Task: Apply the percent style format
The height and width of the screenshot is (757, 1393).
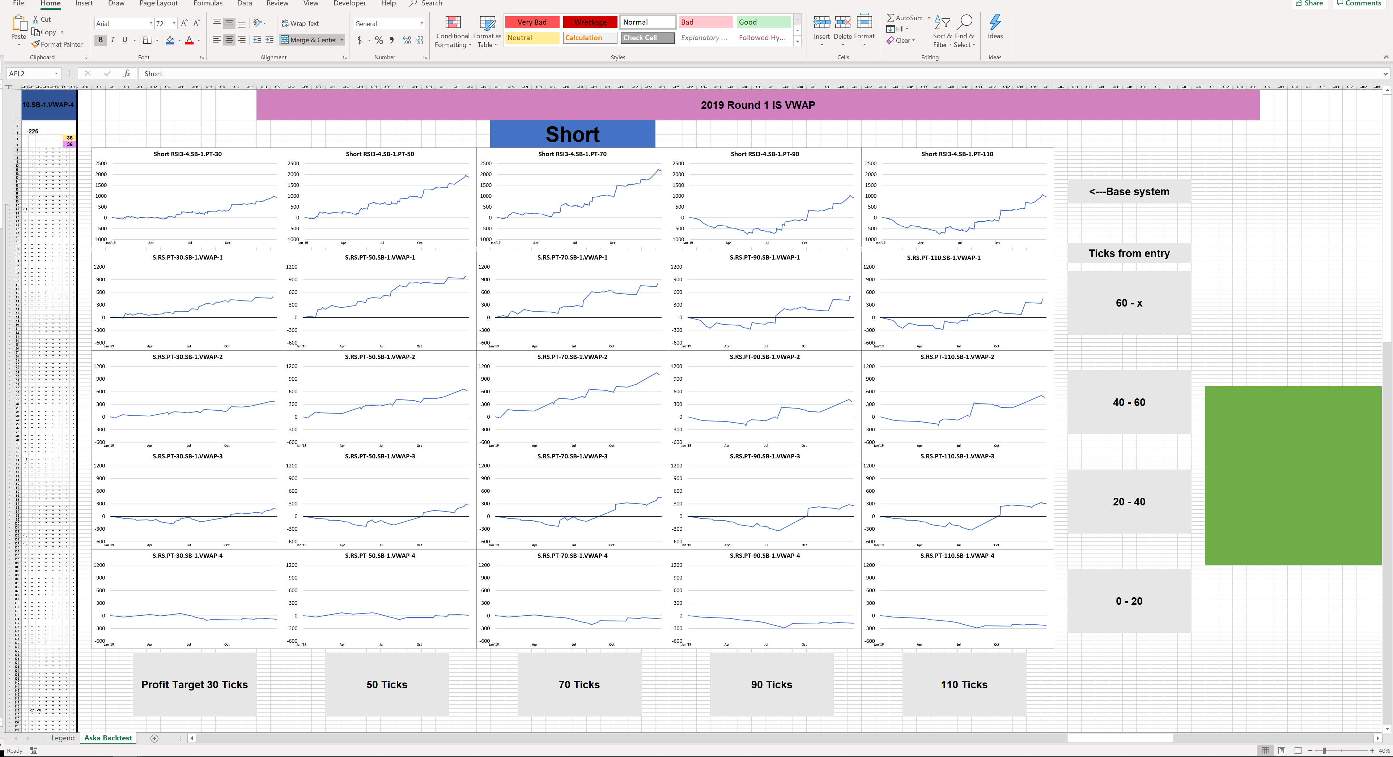Action: 379,40
